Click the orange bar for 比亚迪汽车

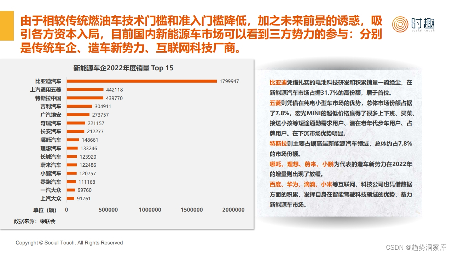(142, 81)
